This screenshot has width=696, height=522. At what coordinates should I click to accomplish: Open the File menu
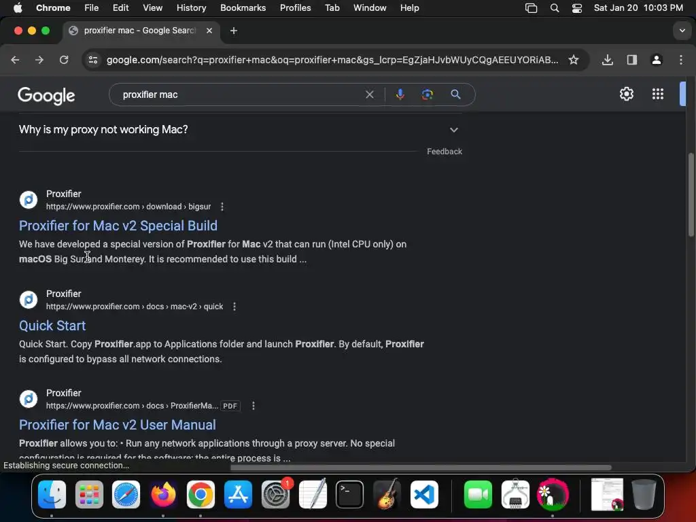click(x=92, y=8)
